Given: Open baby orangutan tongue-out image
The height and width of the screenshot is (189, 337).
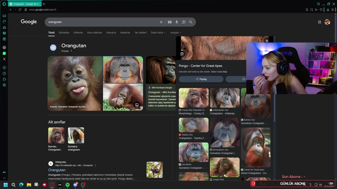Looking at the screenshot, I should (75, 83).
